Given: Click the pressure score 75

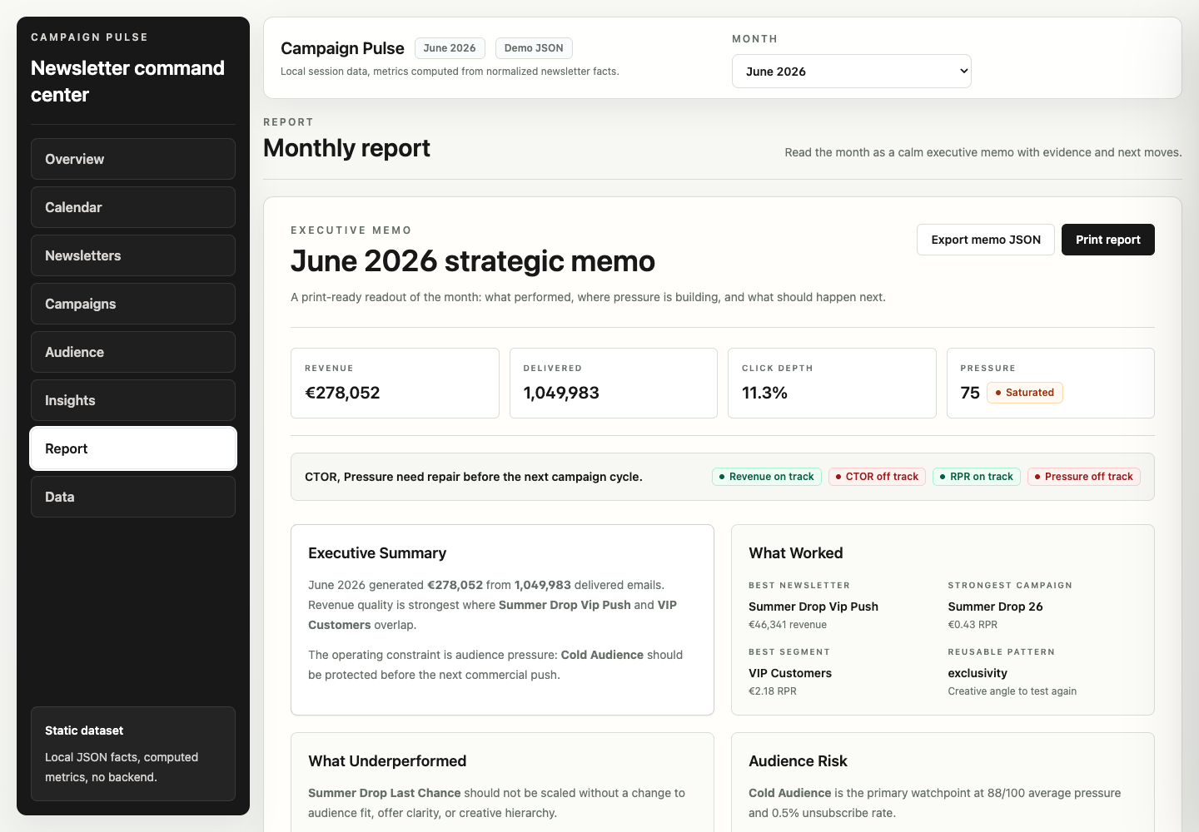Looking at the screenshot, I should point(970,393).
